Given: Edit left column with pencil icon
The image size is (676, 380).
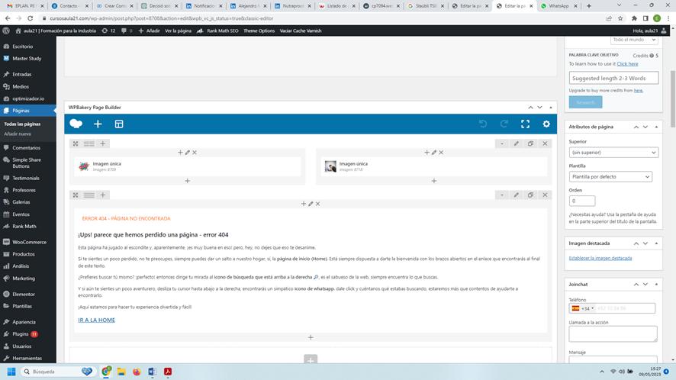Looking at the screenshot, I should point(188,153).
